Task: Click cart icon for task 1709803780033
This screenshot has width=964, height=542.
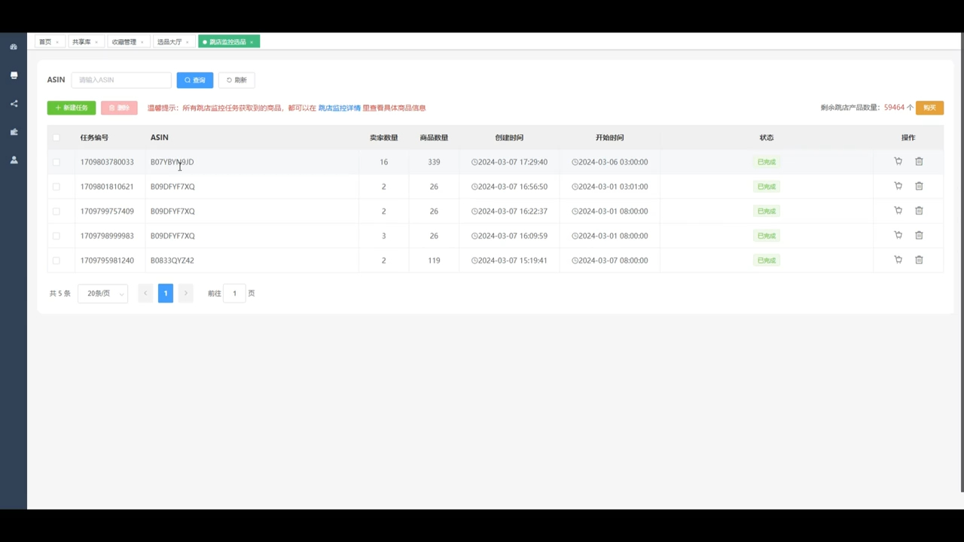Action: pyautogui.click(x=898, y=161)
